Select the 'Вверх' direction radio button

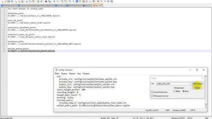tap(175, 91)
